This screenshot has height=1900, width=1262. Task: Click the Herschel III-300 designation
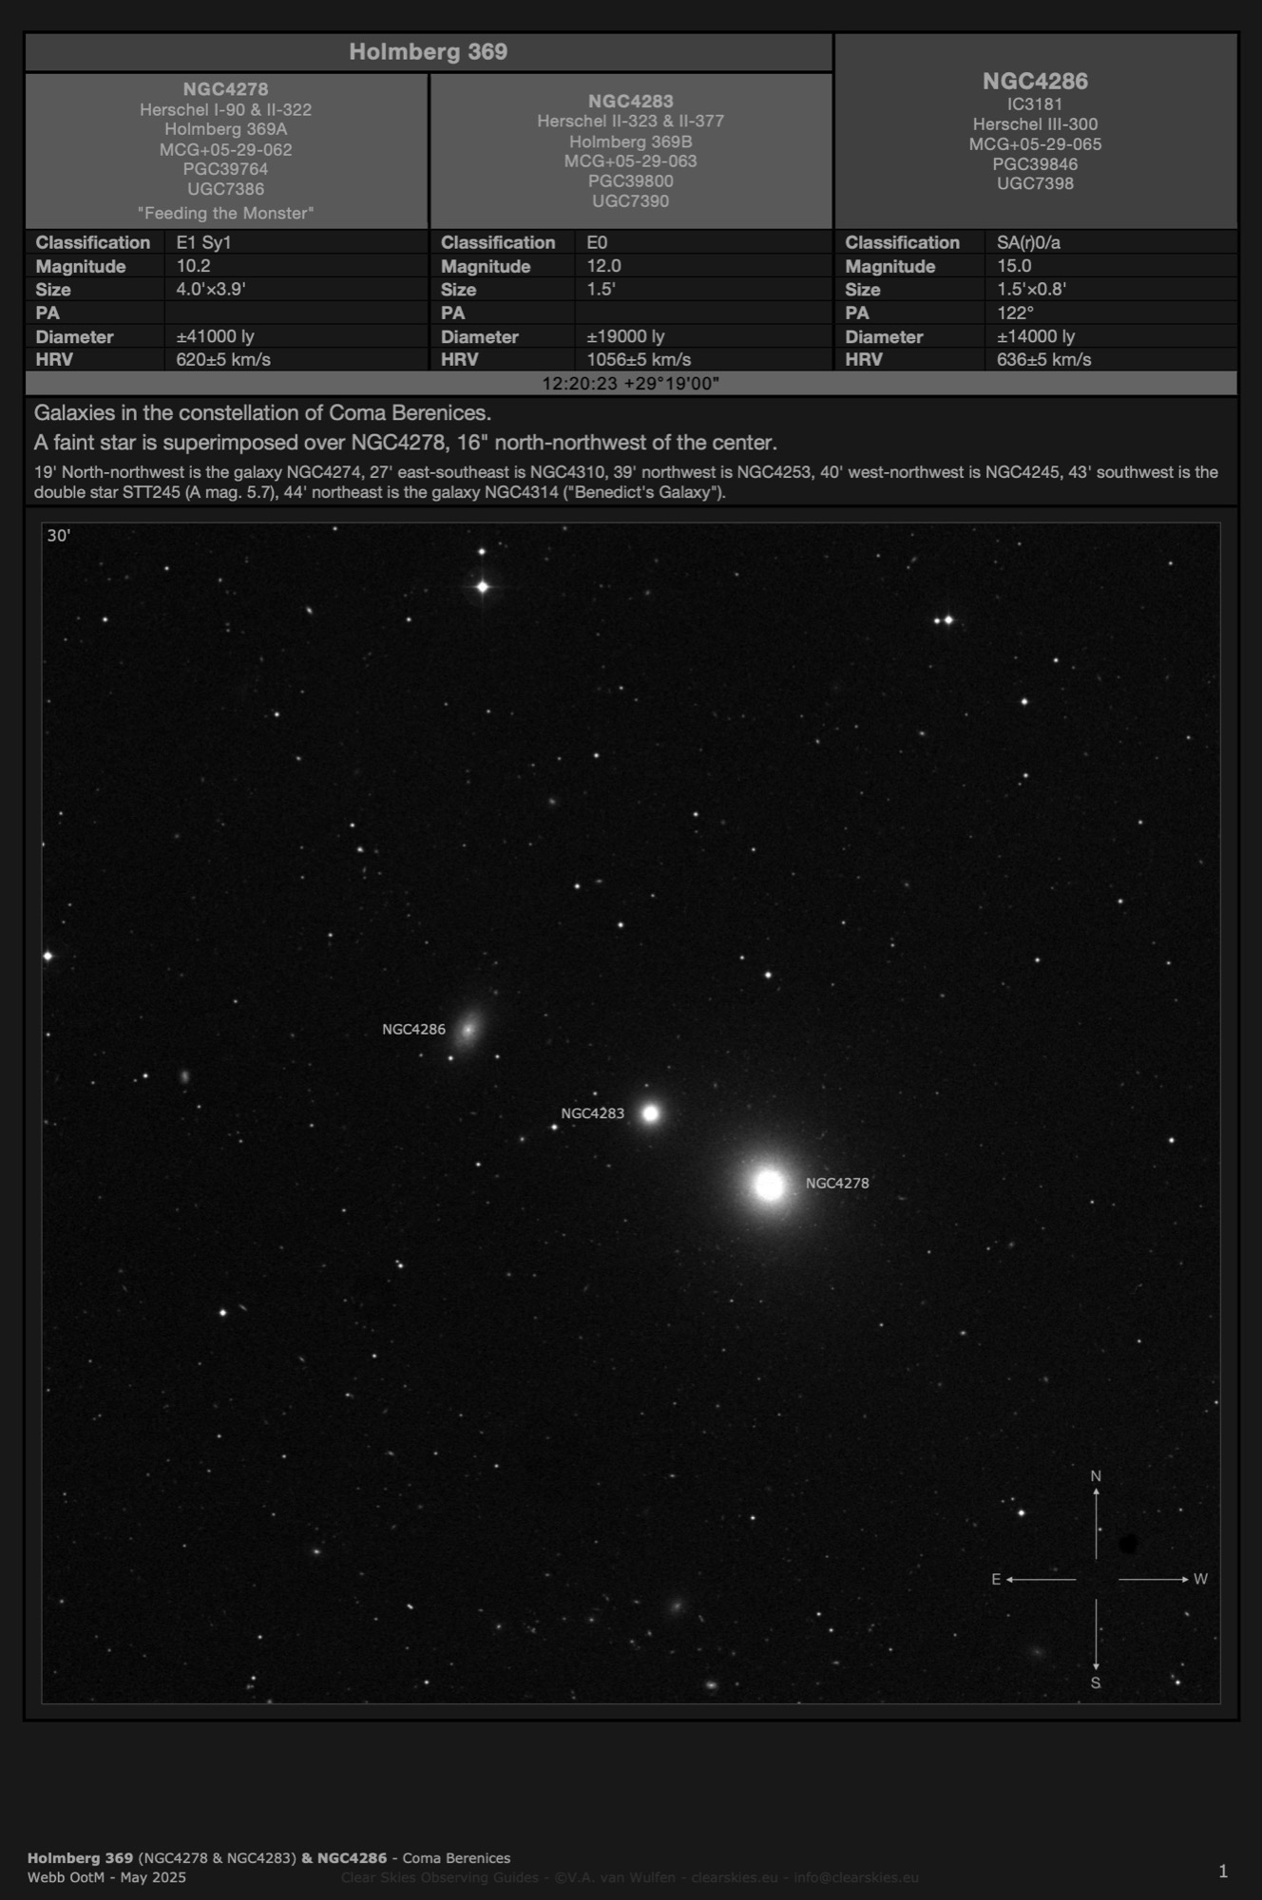(1035, 123)
